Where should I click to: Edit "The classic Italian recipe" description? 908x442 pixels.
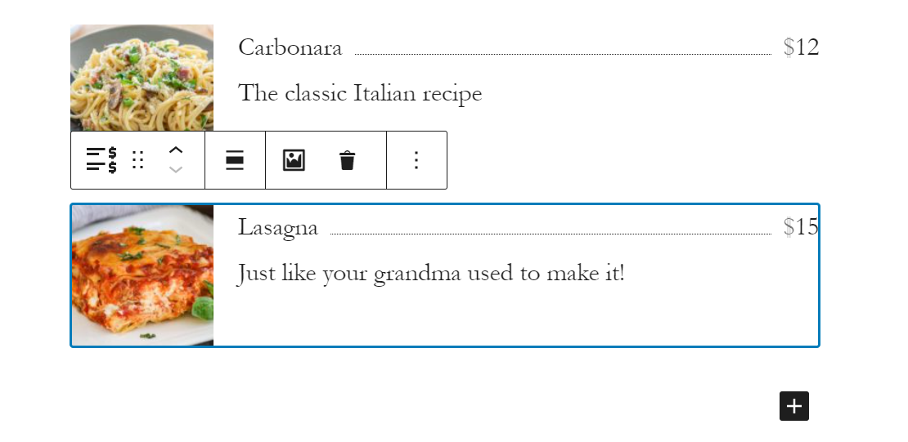coord(360,93)
